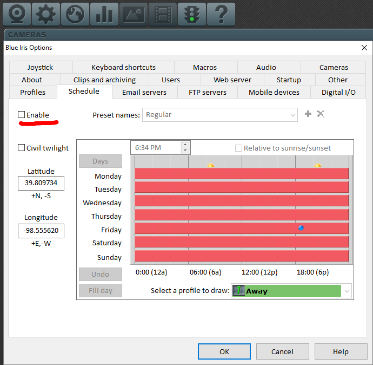Open Clips and archiving tab
Screen dimensions: 373x365
pos(105,80)
